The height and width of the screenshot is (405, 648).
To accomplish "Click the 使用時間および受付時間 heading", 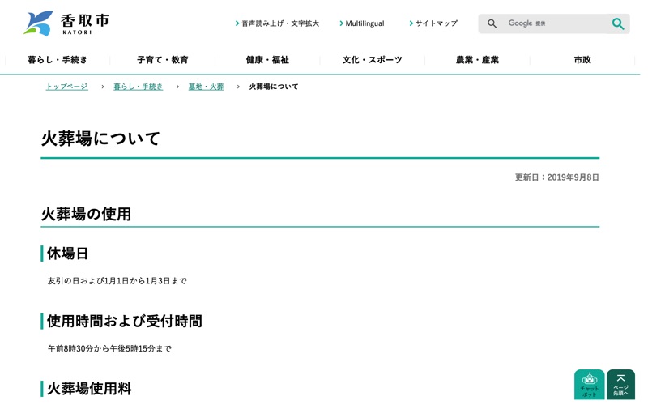I will click(x=125, y=321).
